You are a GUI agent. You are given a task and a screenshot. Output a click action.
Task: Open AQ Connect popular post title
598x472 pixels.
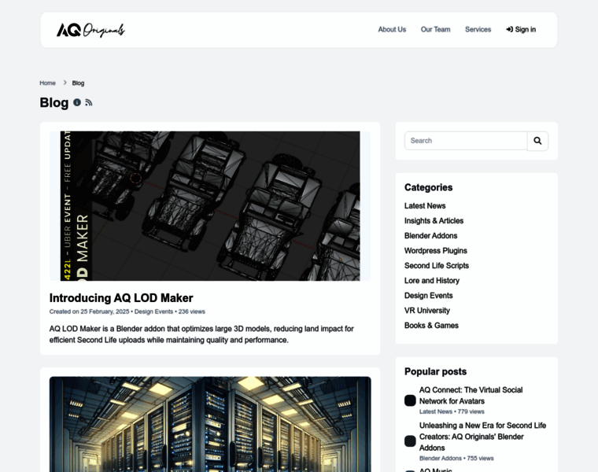click(471, 396)
